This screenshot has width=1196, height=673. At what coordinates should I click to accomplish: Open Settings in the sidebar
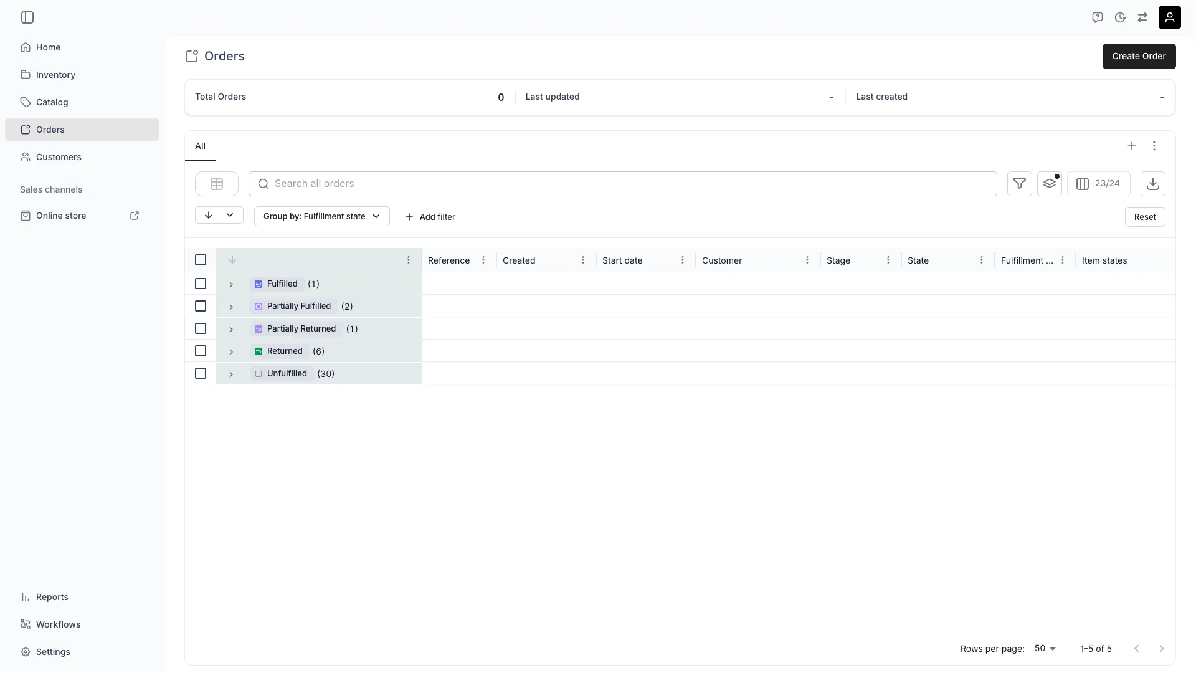(x=82, y=652)
